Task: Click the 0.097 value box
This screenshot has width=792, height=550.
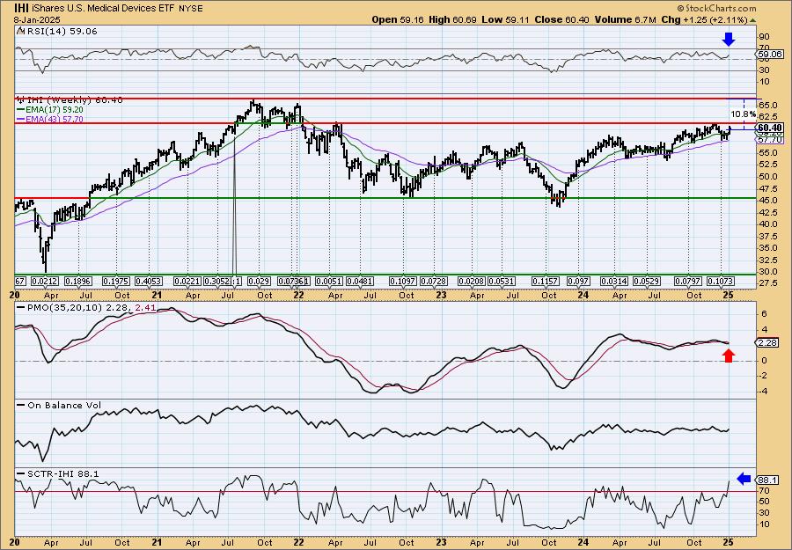Action: (579, 281)
